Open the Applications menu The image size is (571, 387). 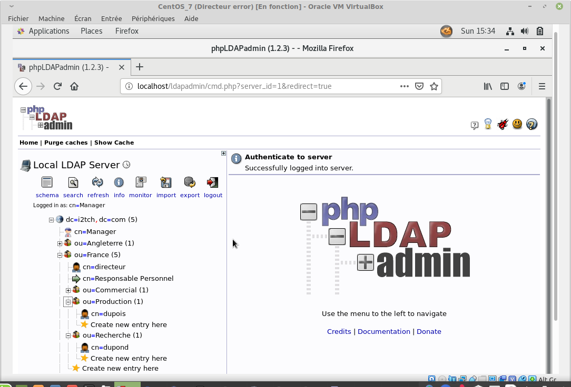tap(48, 31)
